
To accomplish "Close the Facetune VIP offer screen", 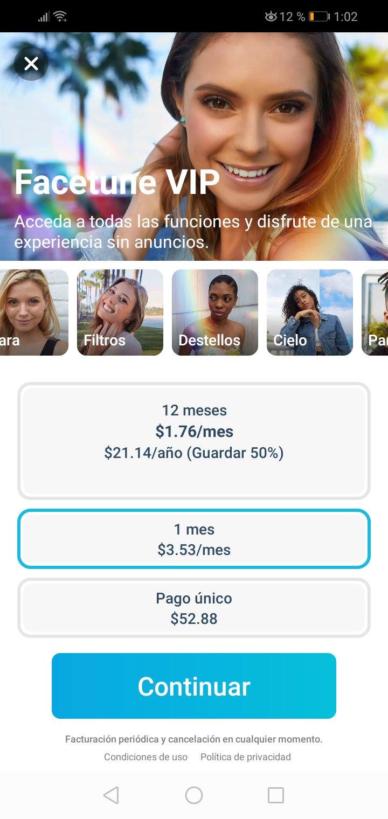I will click(x=31, y=64).
